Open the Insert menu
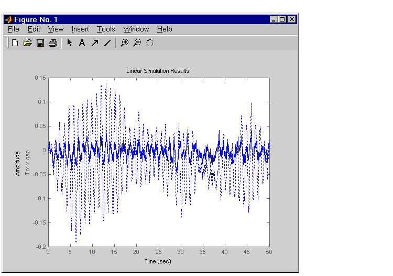This screenshot has width=393, height=276. tap(80, 29)
